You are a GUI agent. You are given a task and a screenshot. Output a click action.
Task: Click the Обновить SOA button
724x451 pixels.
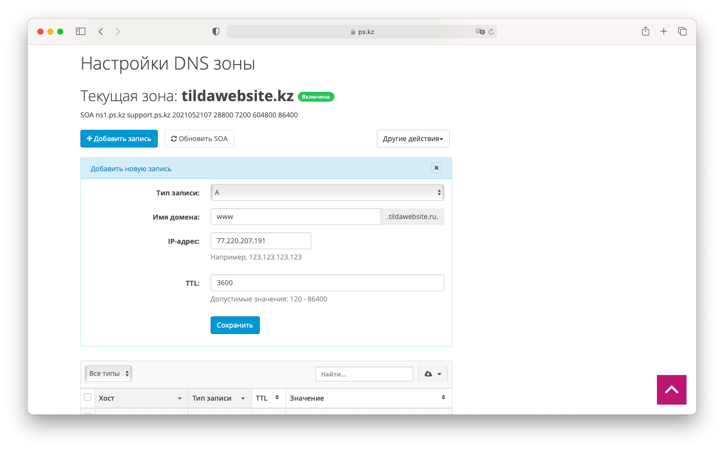point(199,139)
